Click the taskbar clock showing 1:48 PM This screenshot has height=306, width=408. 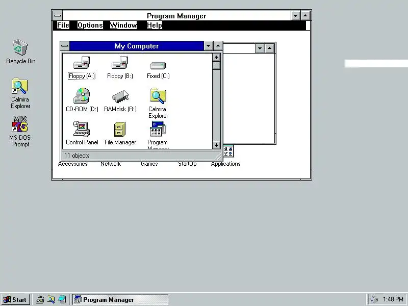393,299
